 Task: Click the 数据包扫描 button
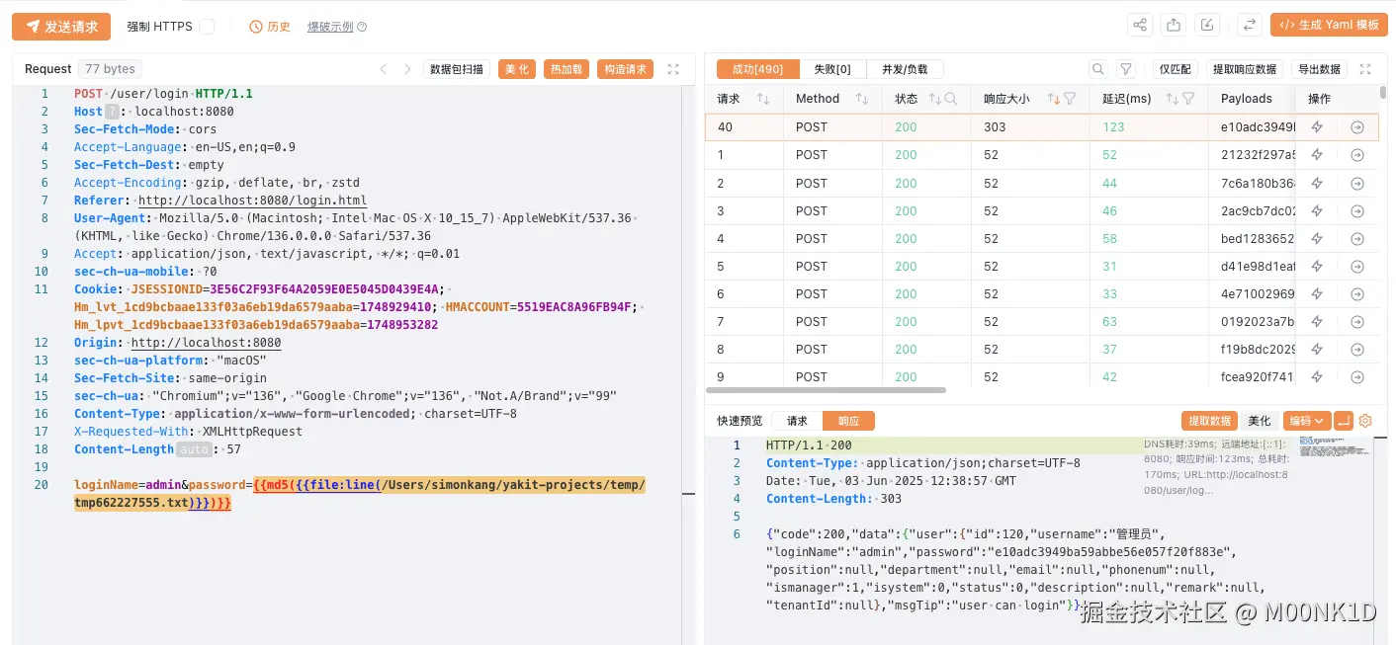pyautogui.click(x=457, y=69)
